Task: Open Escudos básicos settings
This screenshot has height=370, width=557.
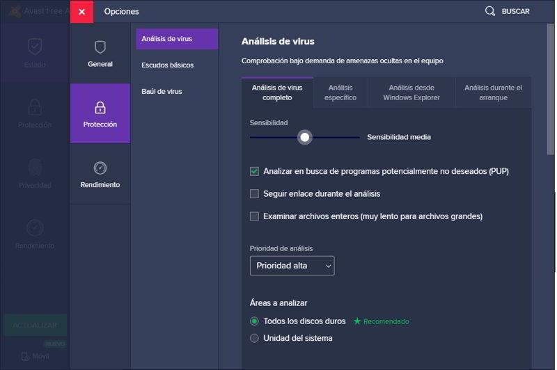Action: click(167, 65)
